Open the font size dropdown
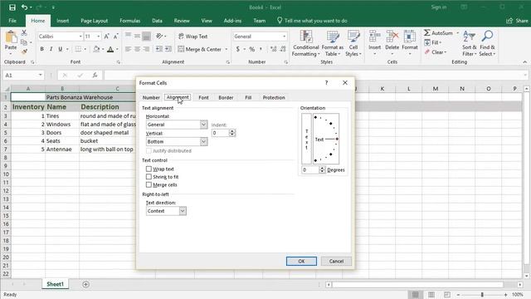 99,37
